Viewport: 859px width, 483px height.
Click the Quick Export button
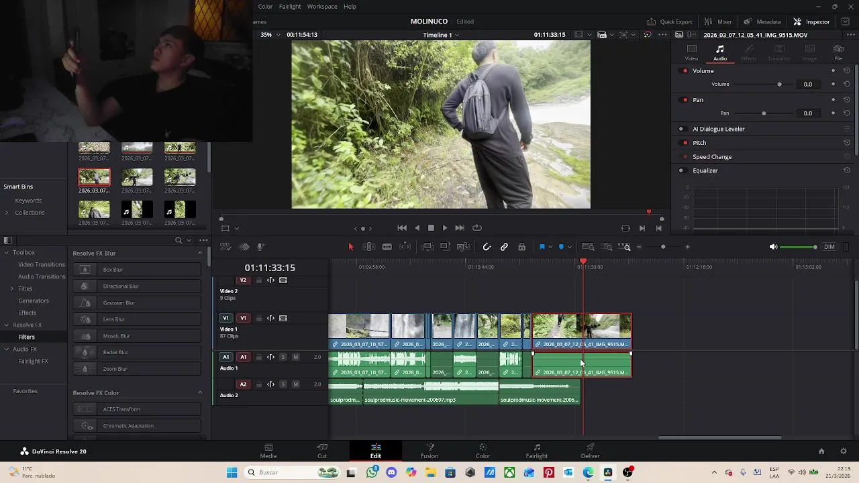(x=670, y=21)
